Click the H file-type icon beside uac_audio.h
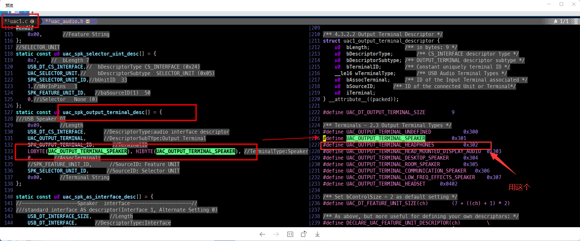Viewport: 580px width, 241px height. 88,21
